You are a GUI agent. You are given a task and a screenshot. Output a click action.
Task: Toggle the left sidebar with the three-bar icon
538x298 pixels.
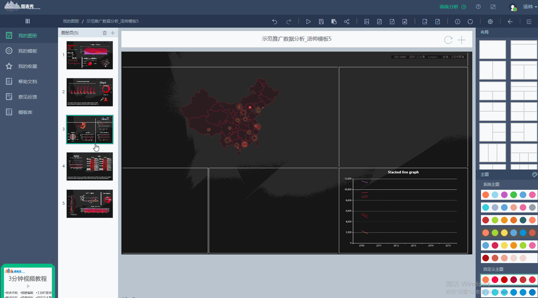28,21
